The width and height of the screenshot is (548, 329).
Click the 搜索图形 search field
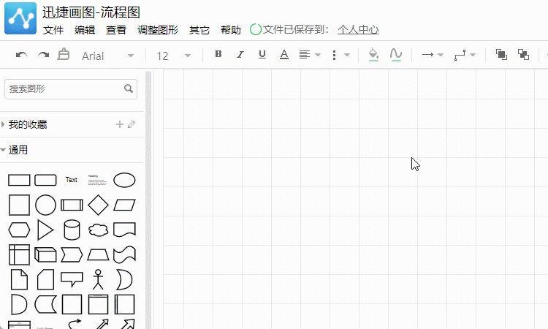[x=64, y=89]
